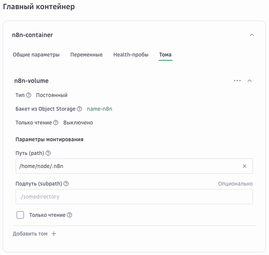Show the Путь (path) help tooltip icon

48,153
